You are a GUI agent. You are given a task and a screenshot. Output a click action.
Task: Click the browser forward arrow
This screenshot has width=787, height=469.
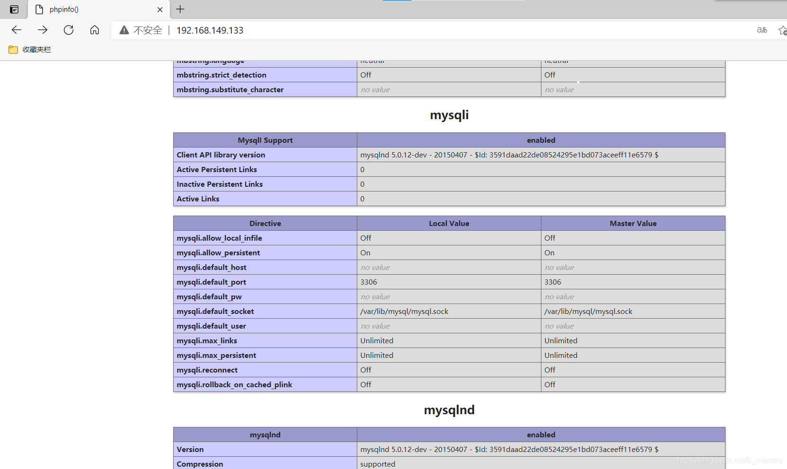click(43, 30)
